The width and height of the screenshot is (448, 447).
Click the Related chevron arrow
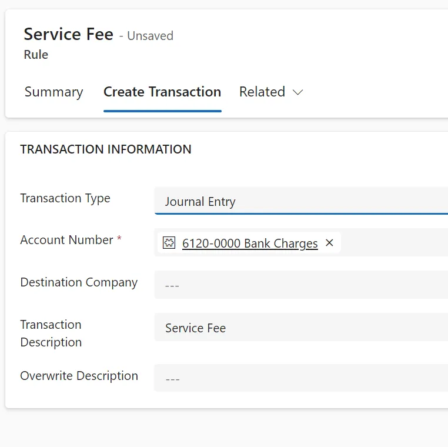(x=297, y=92)
